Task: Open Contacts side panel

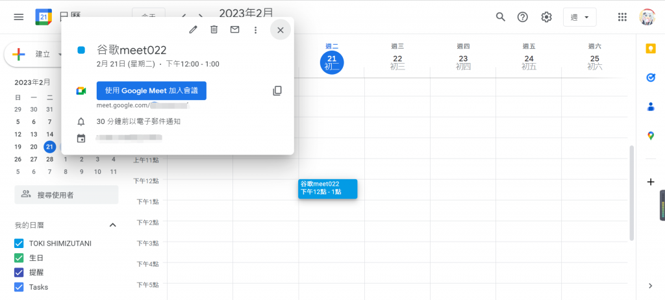Action: pyautogui.click(x=651, y=106)
